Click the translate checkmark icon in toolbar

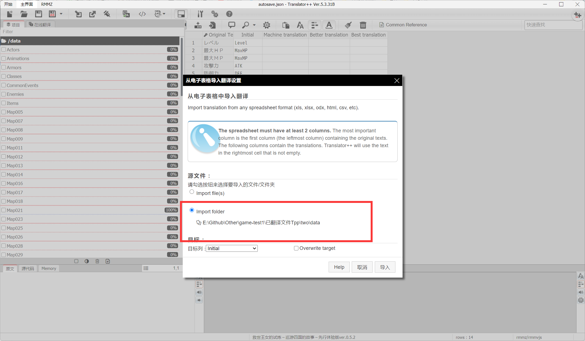(126, 14)
